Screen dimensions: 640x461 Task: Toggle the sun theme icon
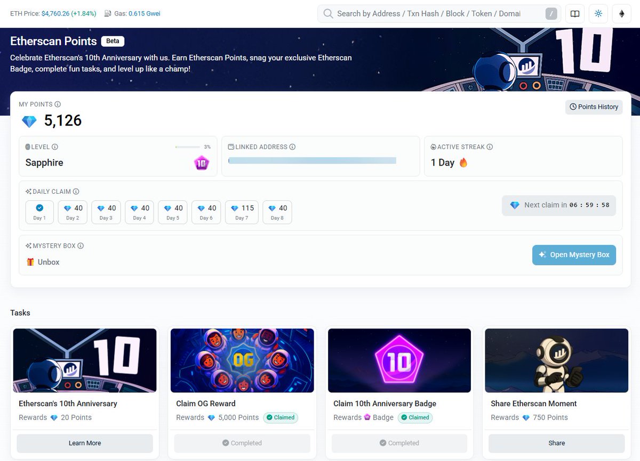click(598, 14)
